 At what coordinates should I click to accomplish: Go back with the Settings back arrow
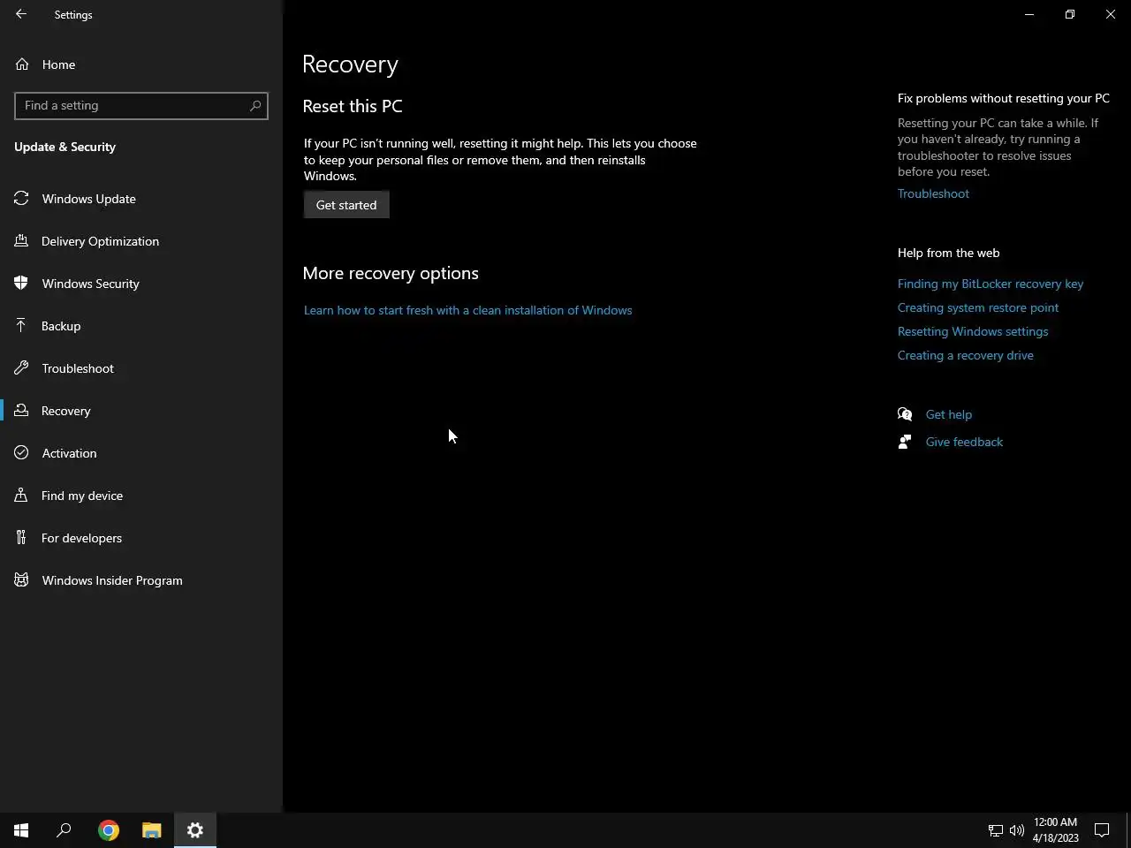[x=21, y=14]
